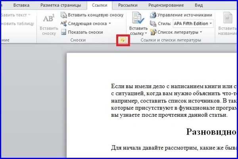Click the Управление источниками icon
238x159 pixels.
tap(153, 15)
